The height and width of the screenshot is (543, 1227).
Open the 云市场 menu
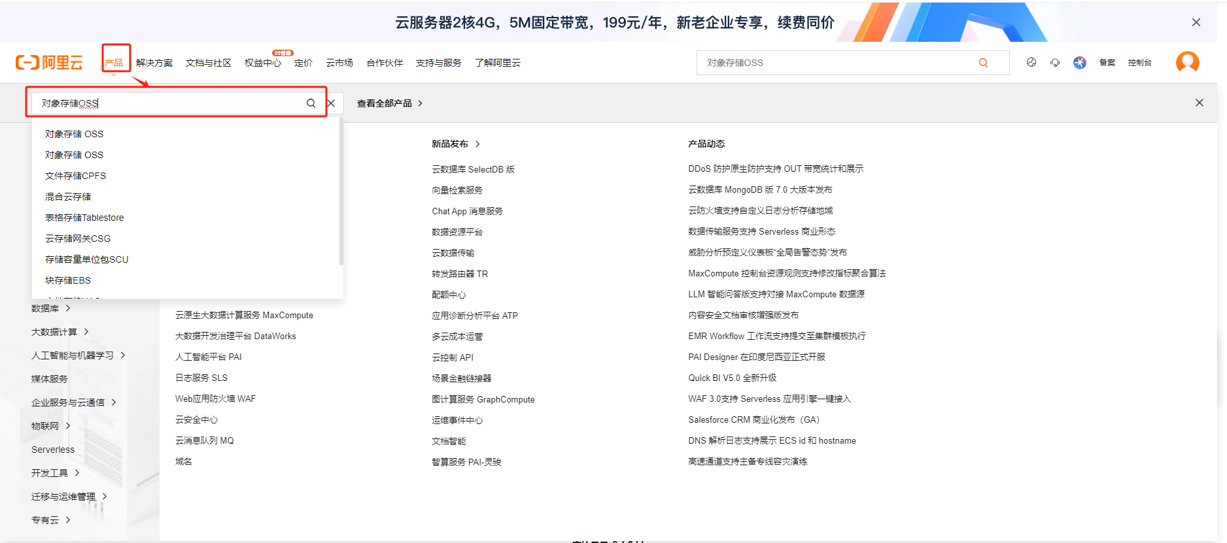click(x=339, y=63)
